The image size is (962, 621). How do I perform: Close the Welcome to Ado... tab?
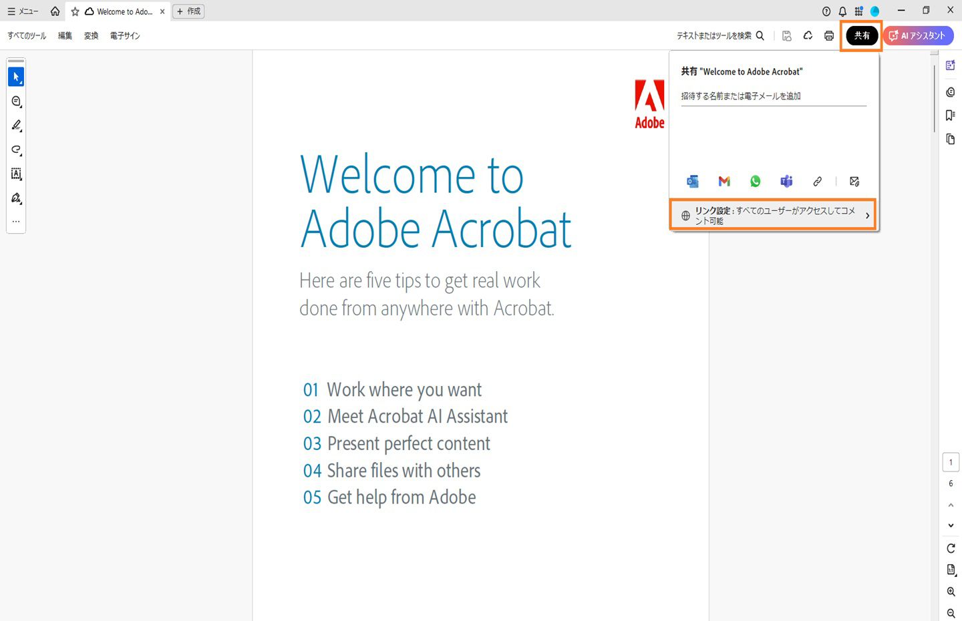pyautogui.click(x=162, y=11)
